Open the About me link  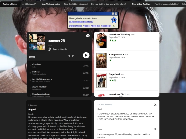point(95,26)
